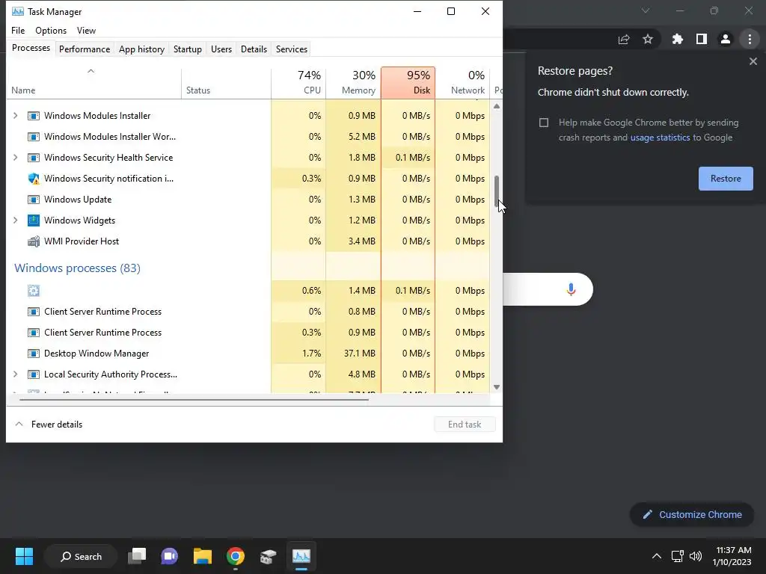The width and height of the screenshot is (766, 574).
Task: Switch to the Performance tab
Action: [85, 49]
